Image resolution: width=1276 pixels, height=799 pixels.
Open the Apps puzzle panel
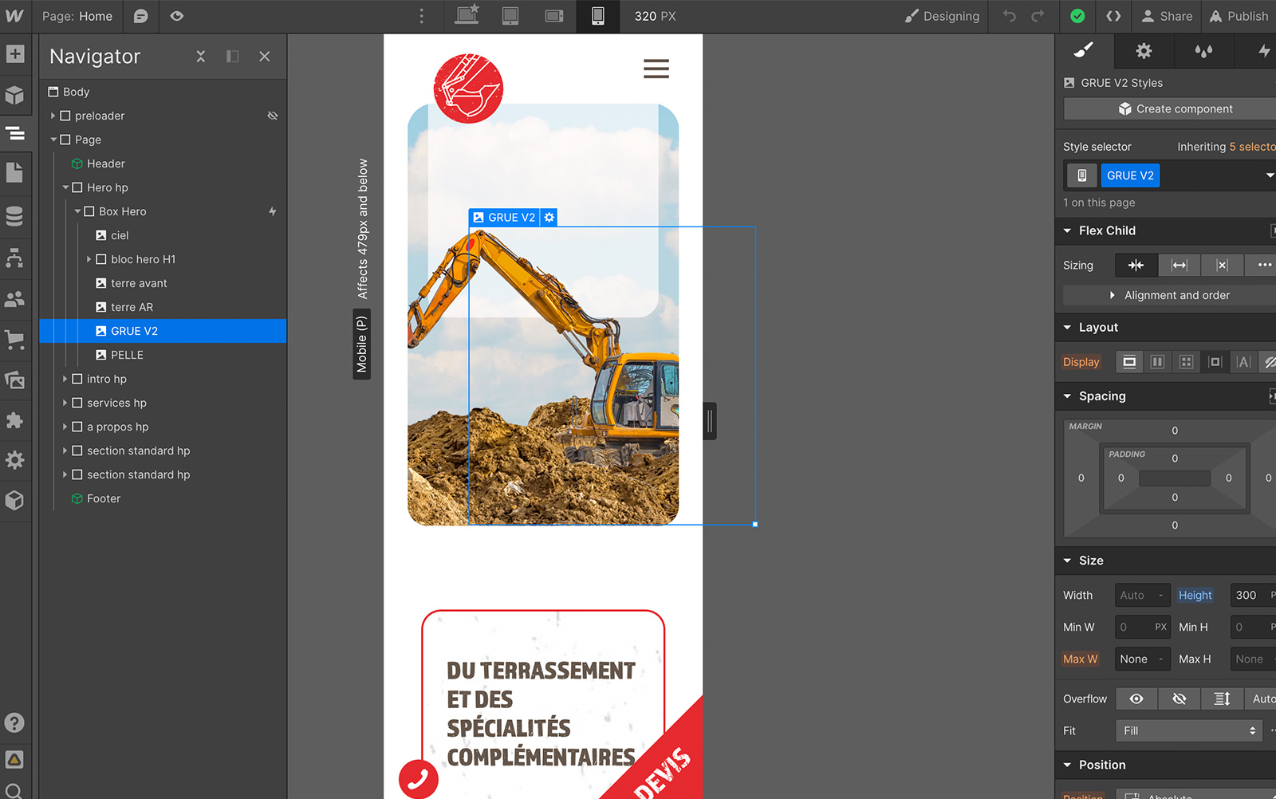click(x=15, y=420)
